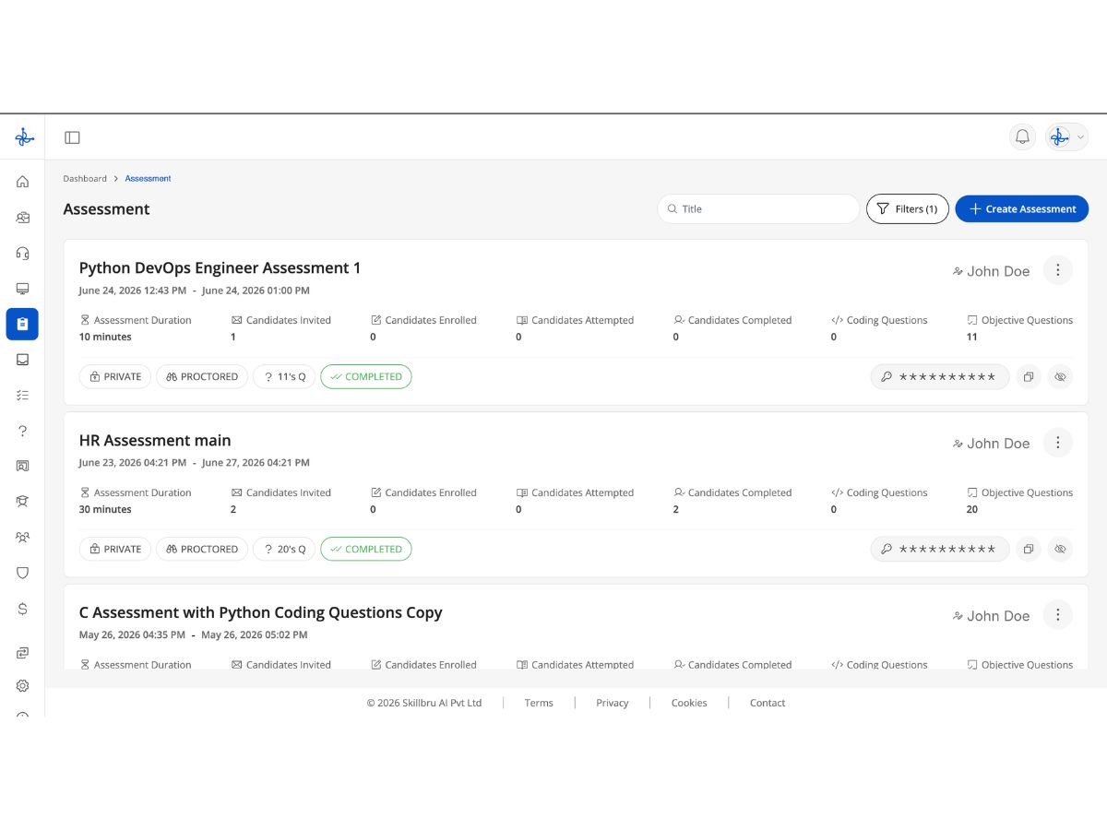Open the question mark sidebar icon
This screenshot has width=1107, height=830.
pos(23,431)
